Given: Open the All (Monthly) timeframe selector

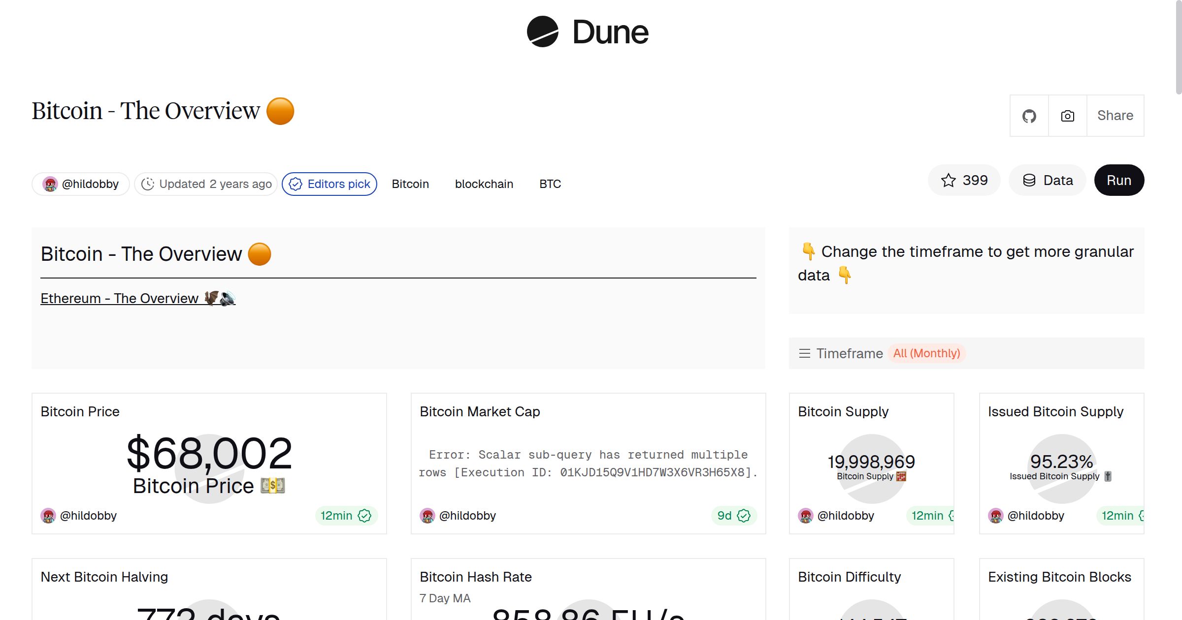Looking at the screenshot, I should pos(927,353).
